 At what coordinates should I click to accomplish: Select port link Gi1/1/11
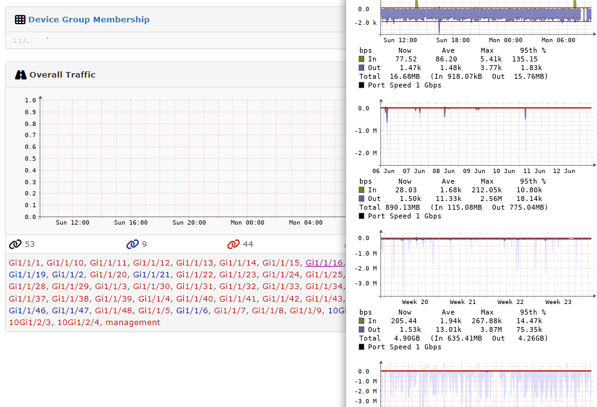[108, 262]
